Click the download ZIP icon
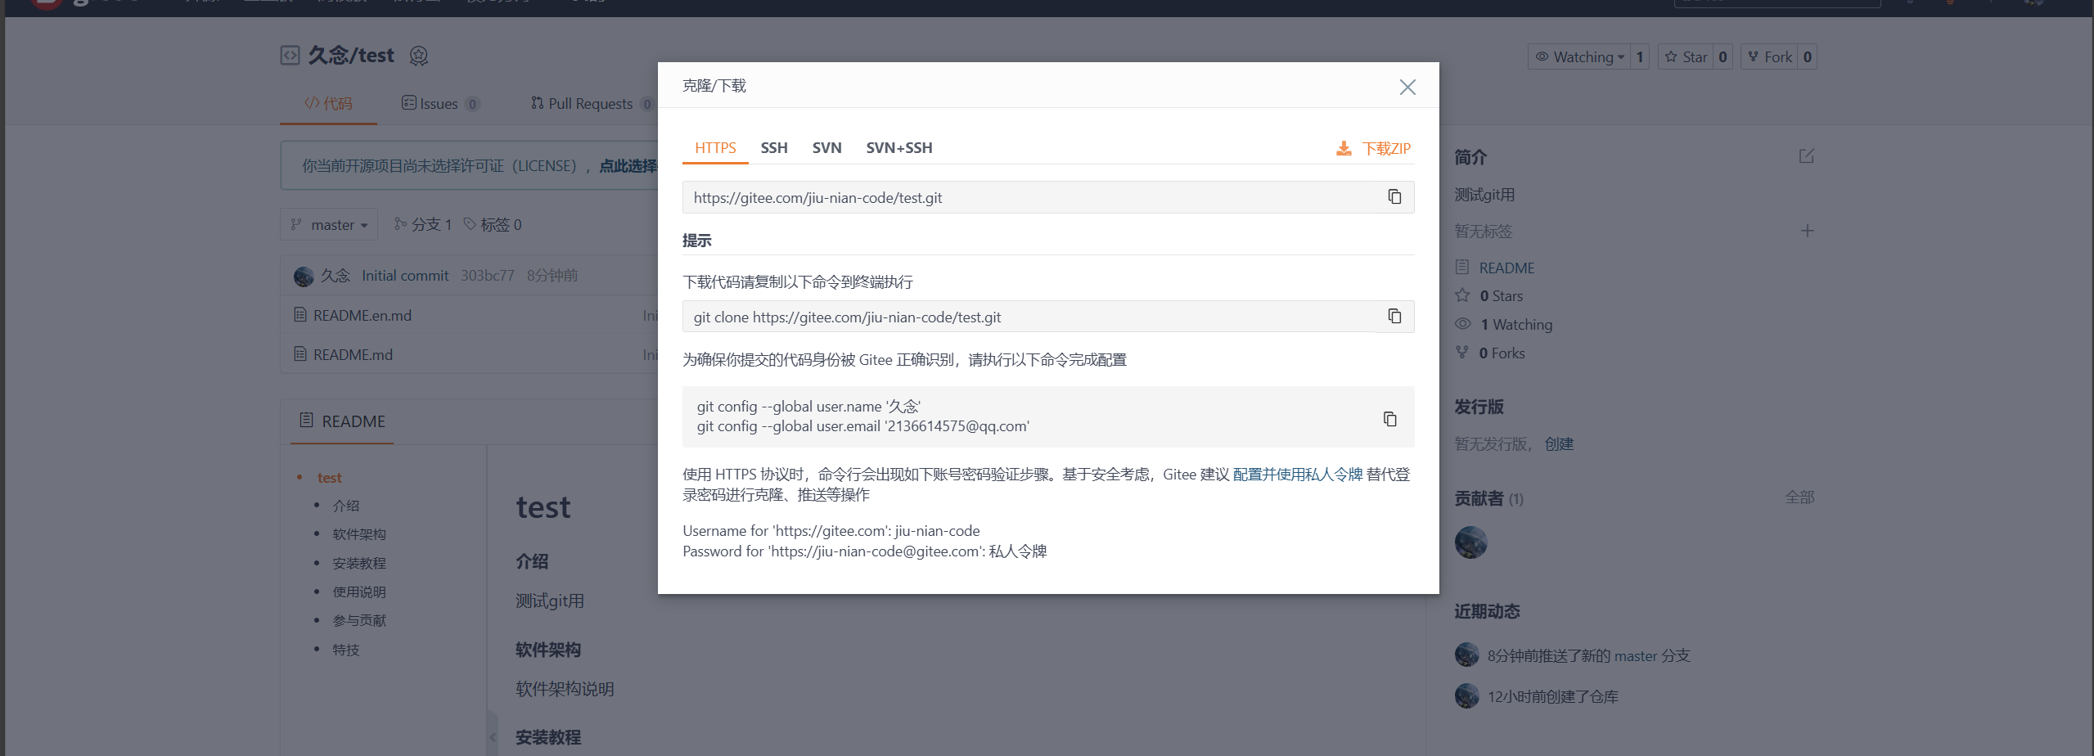 (x=1344, y=148)
